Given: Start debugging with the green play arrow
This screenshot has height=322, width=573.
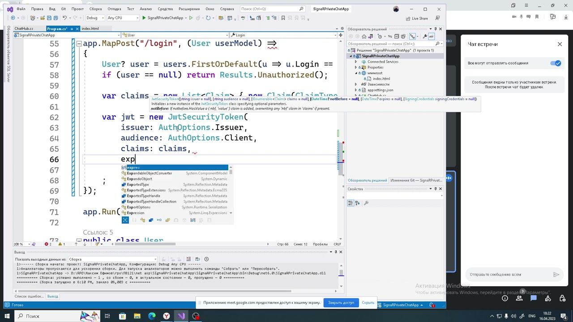Looking at the screenshot, I should 144,18.
